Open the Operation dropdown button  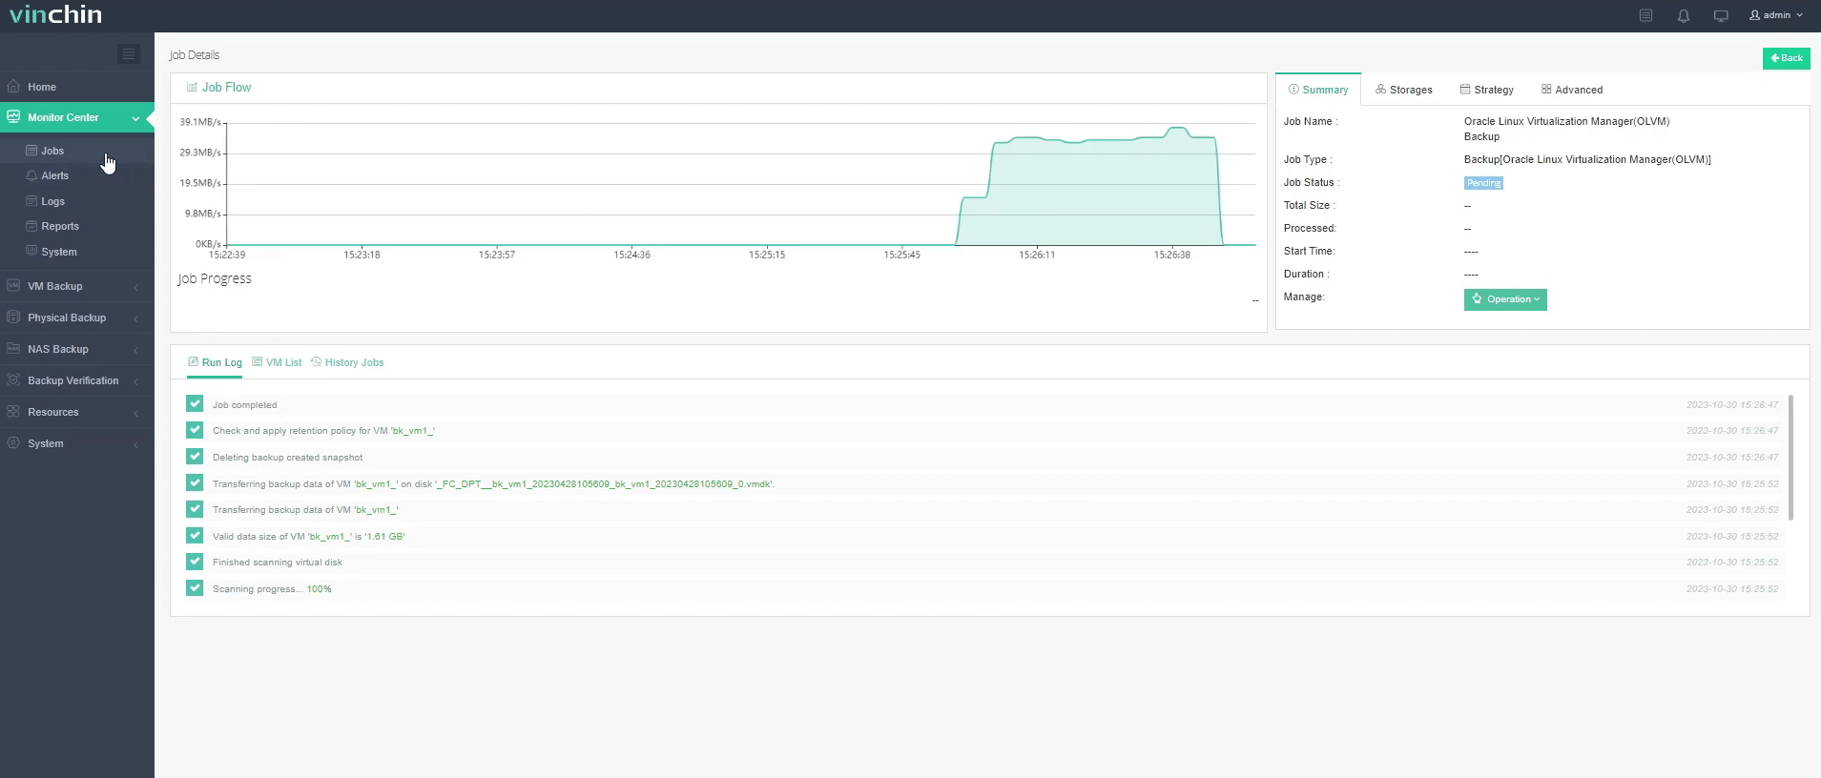pyautogui.click(x=1505, y=299)
